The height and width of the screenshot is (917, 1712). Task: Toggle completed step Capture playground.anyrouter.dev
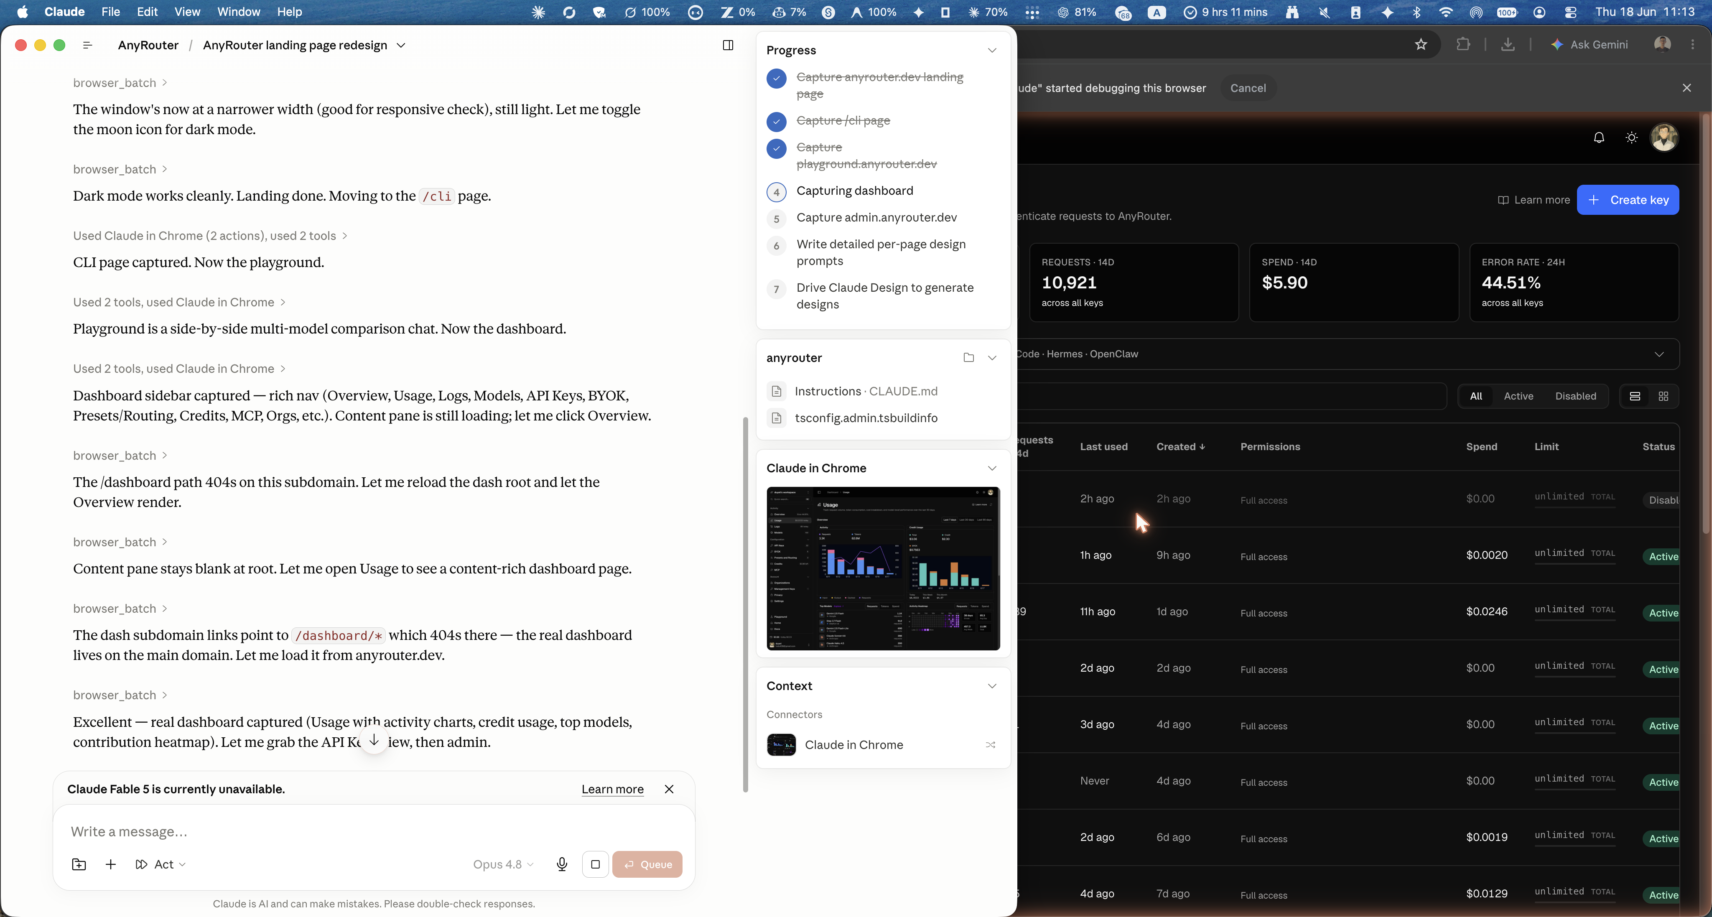coord(776,148)
